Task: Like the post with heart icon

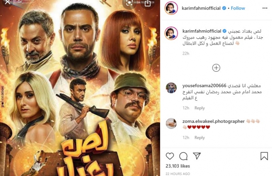Action: click(170, 156)
